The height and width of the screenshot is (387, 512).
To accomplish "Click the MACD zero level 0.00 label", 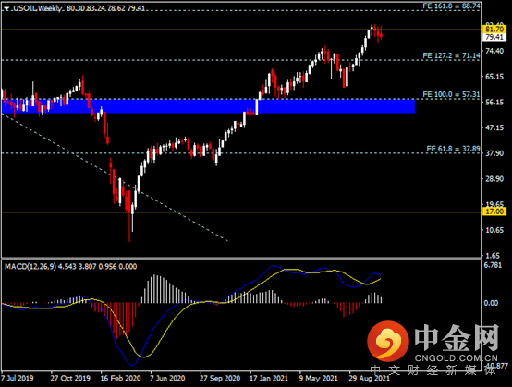I will [x=491, y=303].
